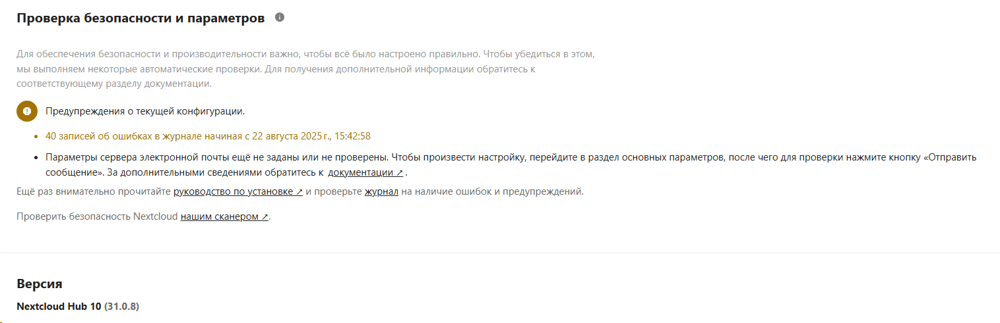Go to the «журнал» log link
This screenshot has width=1000, height=323.
(381, 192)
